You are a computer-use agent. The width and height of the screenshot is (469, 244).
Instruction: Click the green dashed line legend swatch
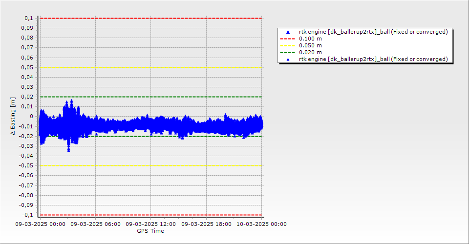pos(288,53)
